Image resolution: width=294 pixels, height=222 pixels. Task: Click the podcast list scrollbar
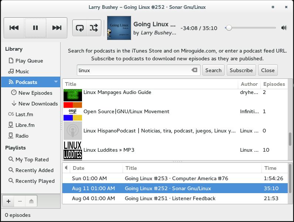tap(290, 139)
